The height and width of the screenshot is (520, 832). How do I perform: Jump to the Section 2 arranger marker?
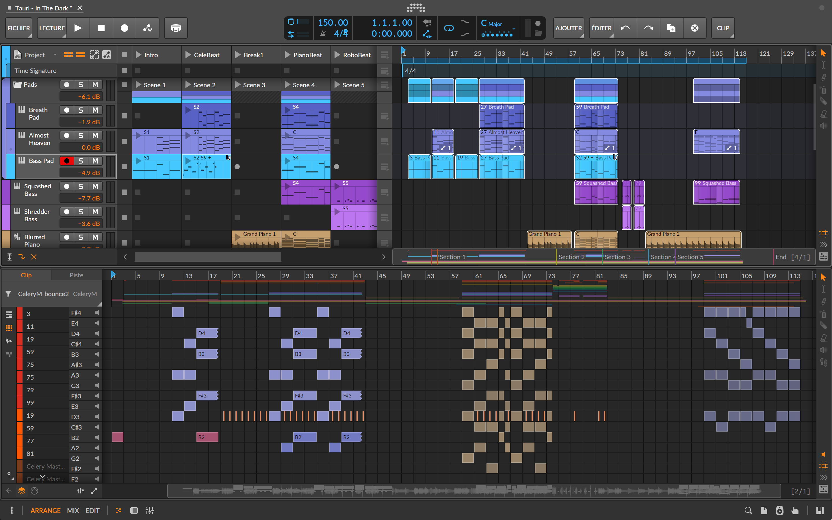pos(572,257)
